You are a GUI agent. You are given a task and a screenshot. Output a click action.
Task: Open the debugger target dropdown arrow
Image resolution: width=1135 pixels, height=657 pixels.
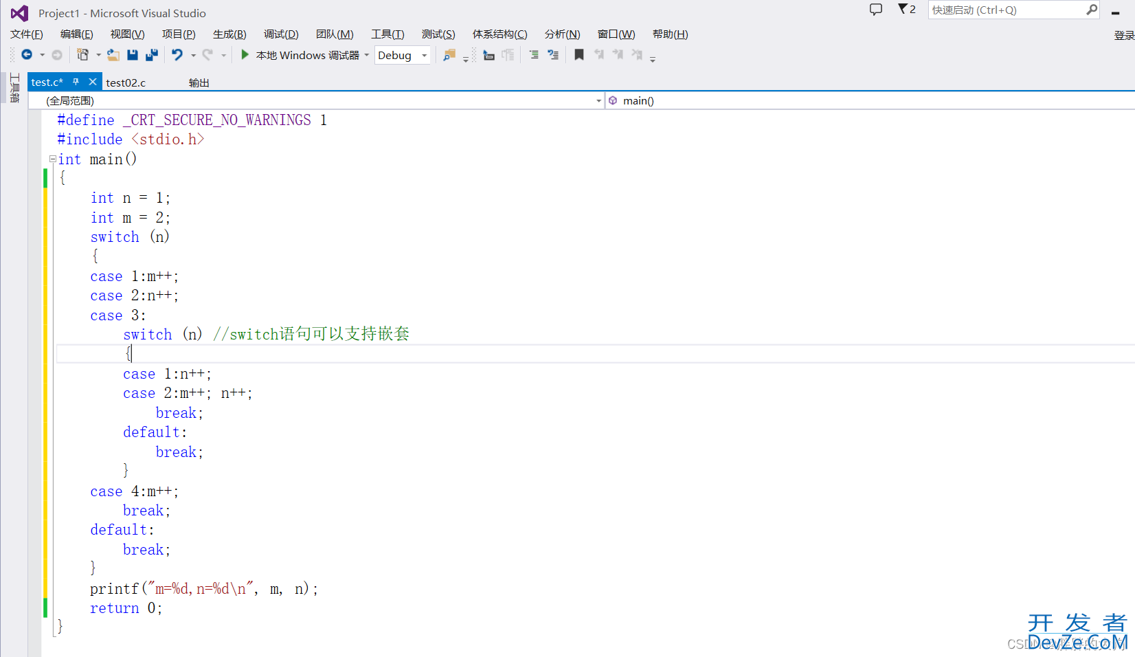(x=366, y=55)
